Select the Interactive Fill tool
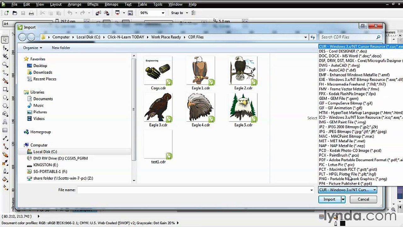The width and height of the screenshot is (403, 227). point(5,188)
